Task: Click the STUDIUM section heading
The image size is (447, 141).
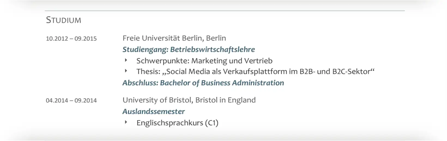Action: tap(64, 20)
